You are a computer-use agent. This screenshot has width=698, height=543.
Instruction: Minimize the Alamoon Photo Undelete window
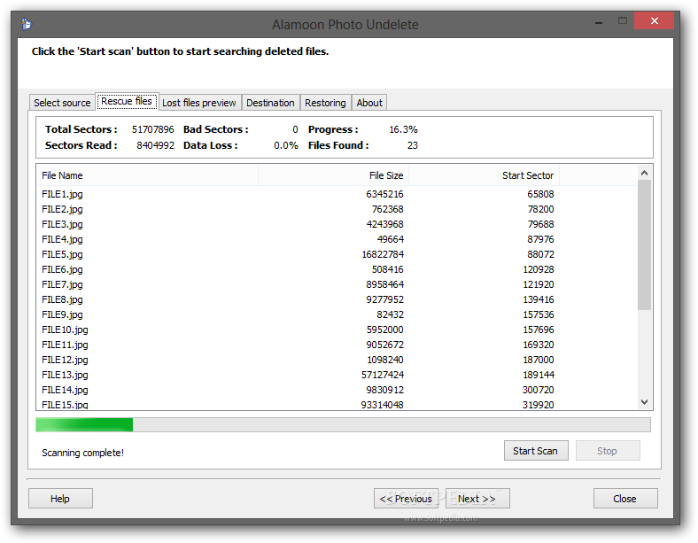pos(599,22)
